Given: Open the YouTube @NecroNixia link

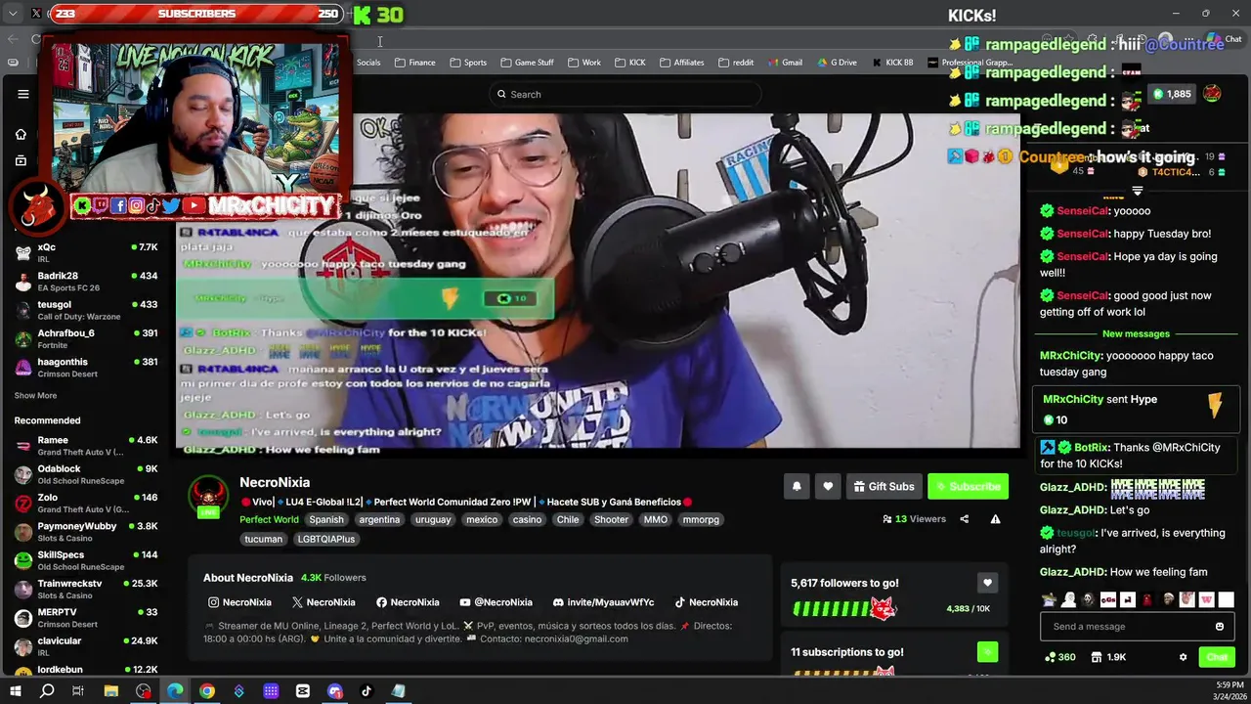Looking at the screenshot, I should coord(496,602).
